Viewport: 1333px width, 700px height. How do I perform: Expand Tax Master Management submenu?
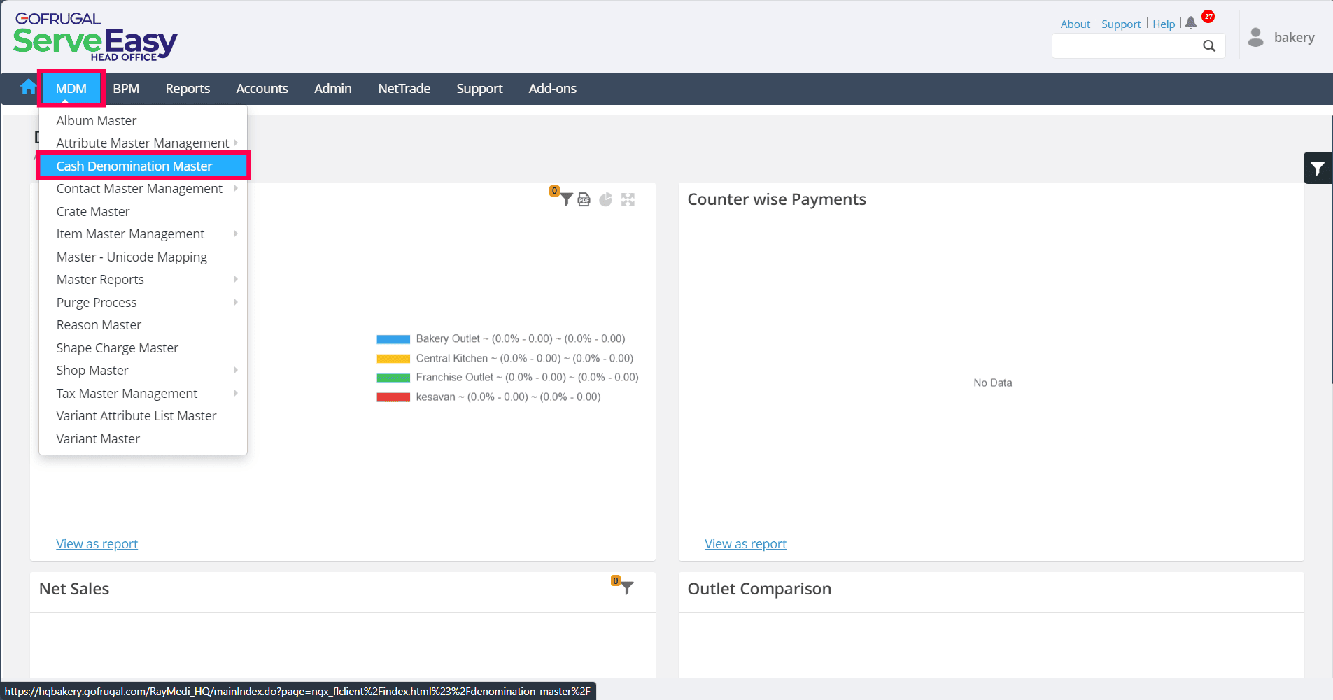(x=143, y=394)
